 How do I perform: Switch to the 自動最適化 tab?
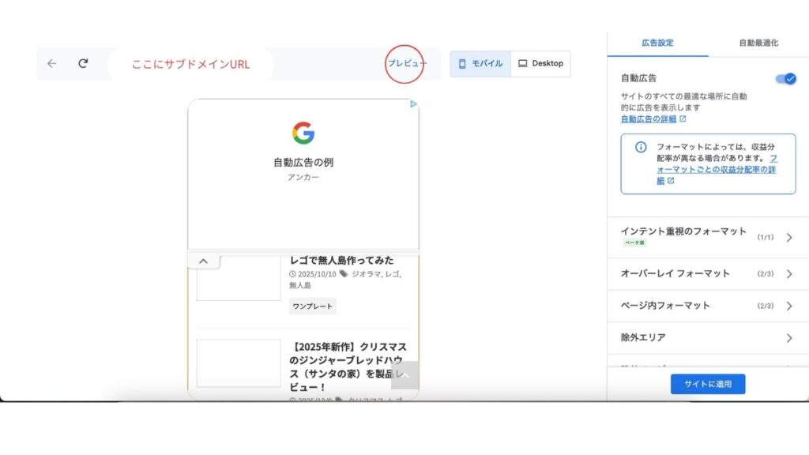tap(758, 43)
